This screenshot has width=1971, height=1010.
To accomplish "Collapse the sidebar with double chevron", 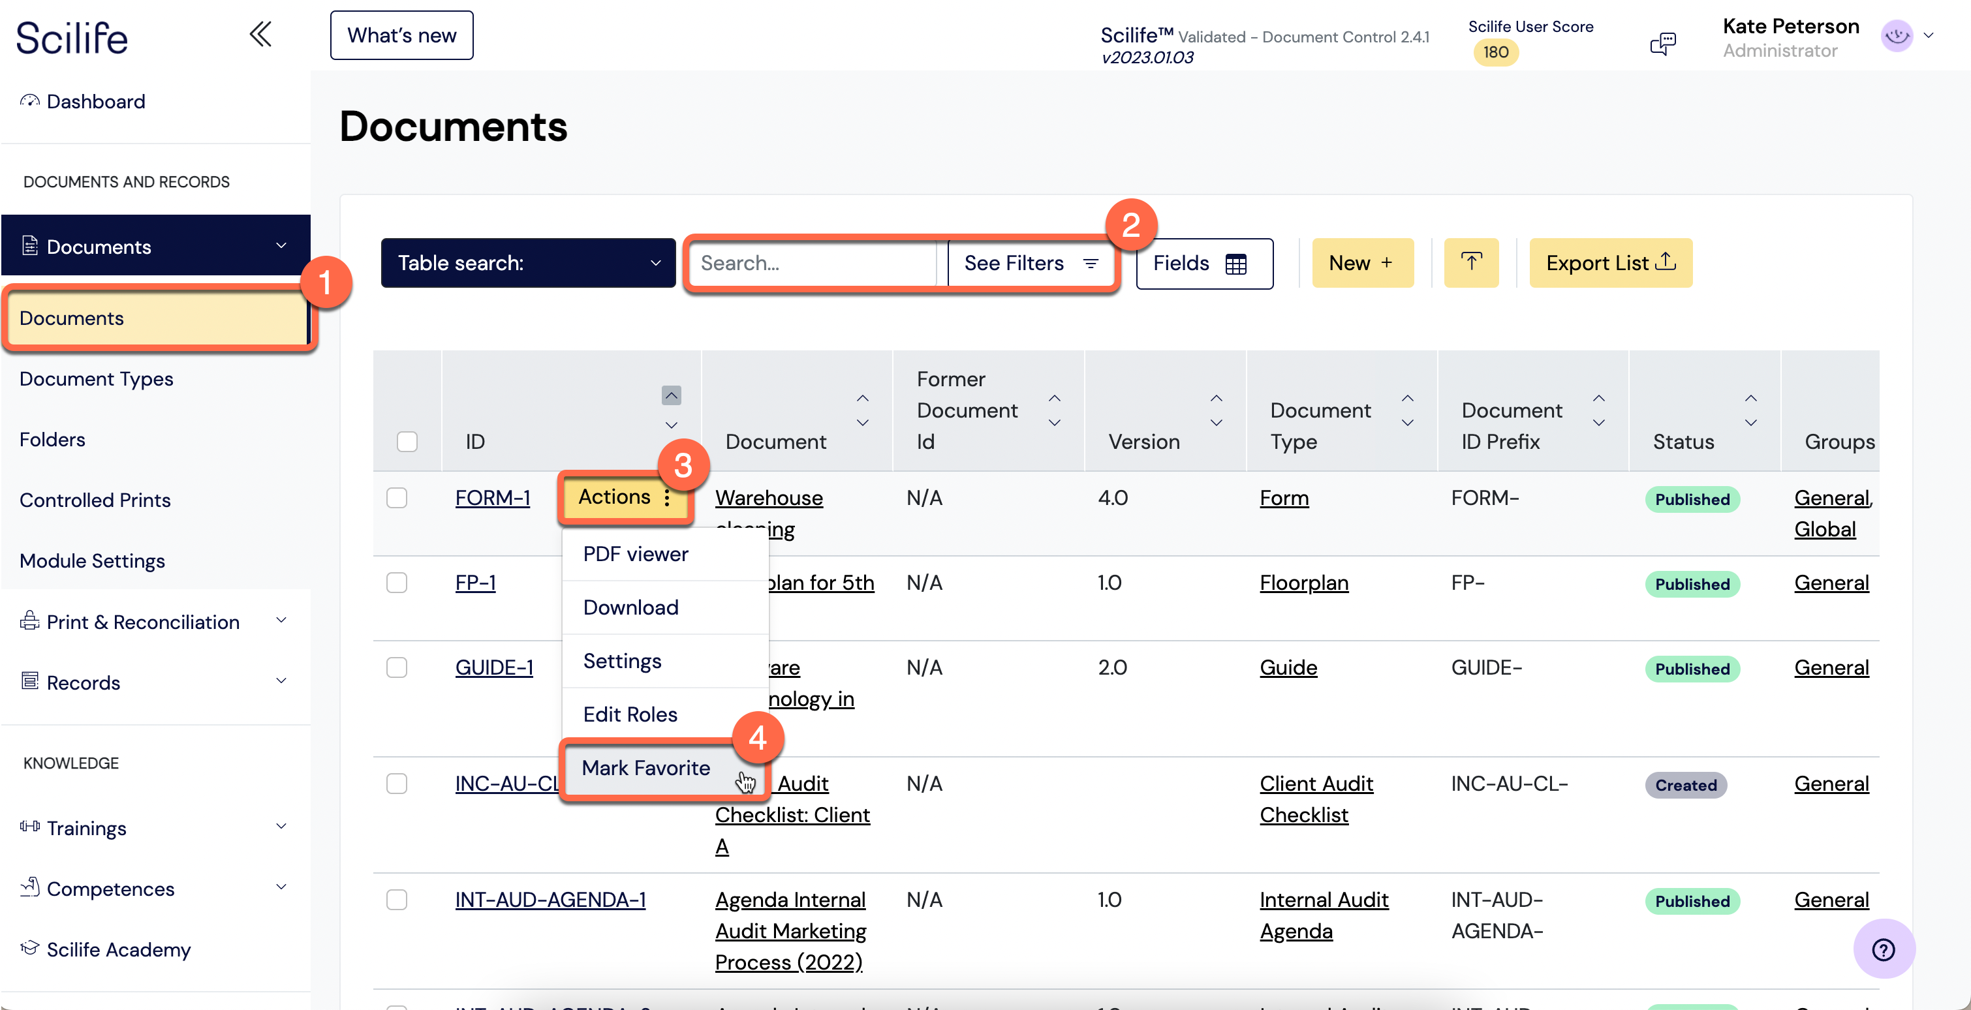I will point(260,34).
